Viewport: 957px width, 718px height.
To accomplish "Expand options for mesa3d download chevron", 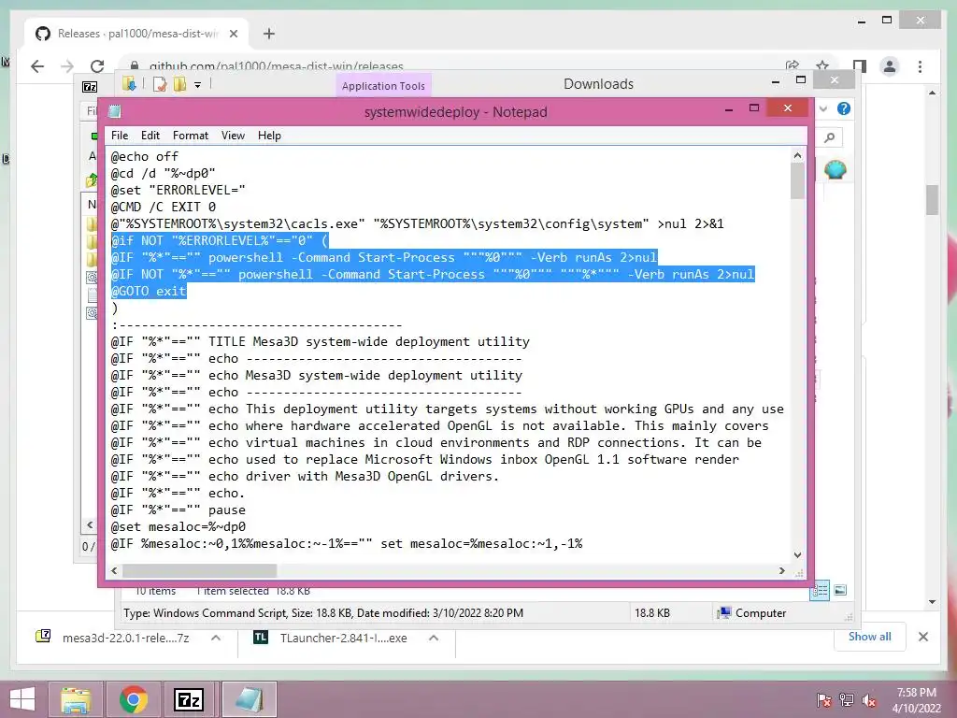I will (x=216, y=638).
